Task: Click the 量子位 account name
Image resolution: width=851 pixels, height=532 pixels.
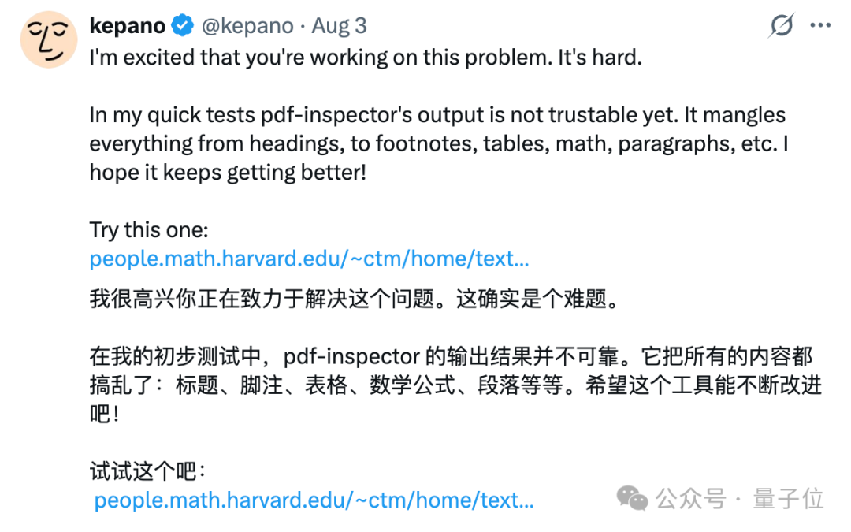Action: [788, 498]
